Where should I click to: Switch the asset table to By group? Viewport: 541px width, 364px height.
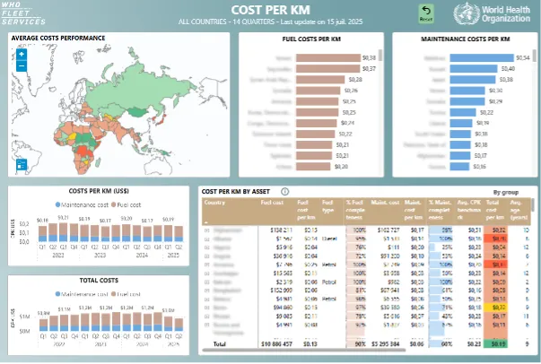(x=505, y=193)
